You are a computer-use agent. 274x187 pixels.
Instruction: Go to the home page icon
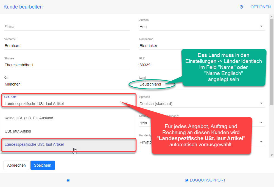coord(68,180)
